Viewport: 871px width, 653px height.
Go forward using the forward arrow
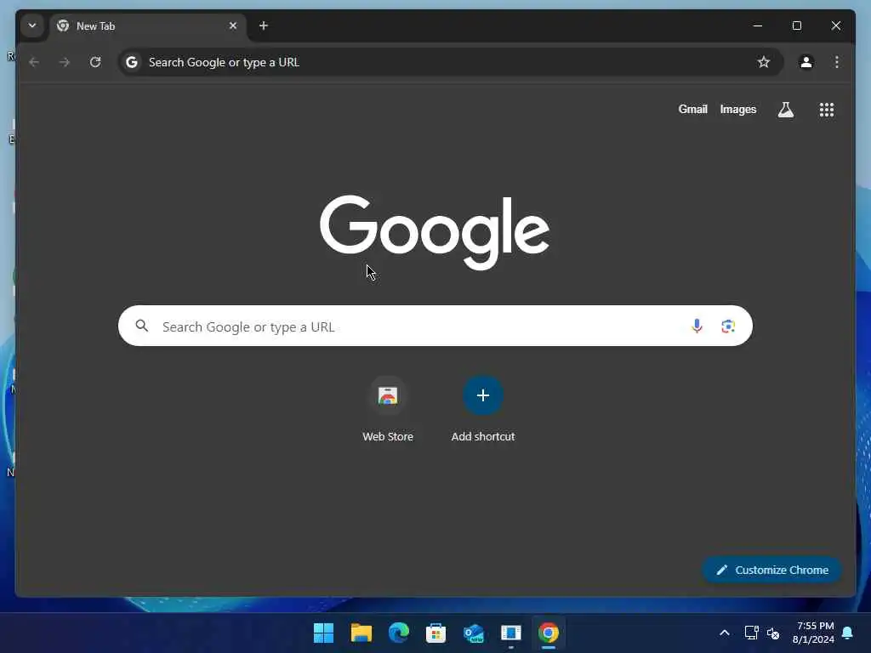click(x=65, y=62)
